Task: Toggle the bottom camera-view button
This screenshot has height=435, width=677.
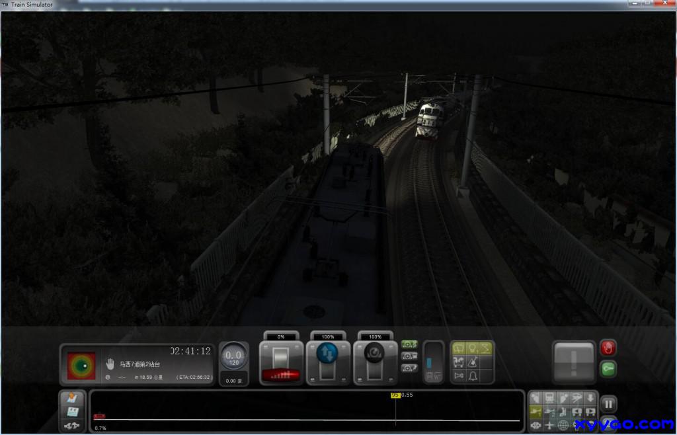Action: 409,368
